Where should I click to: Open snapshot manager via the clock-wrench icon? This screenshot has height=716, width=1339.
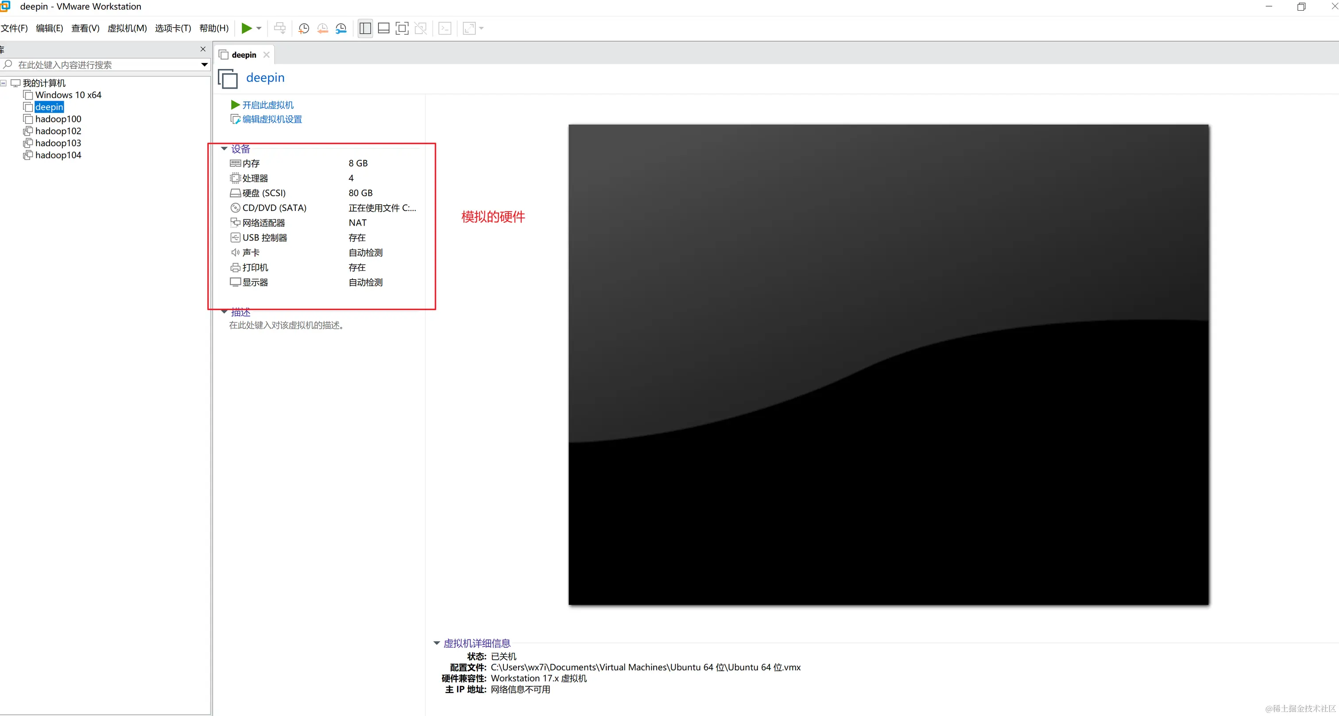tap(341, 28)
